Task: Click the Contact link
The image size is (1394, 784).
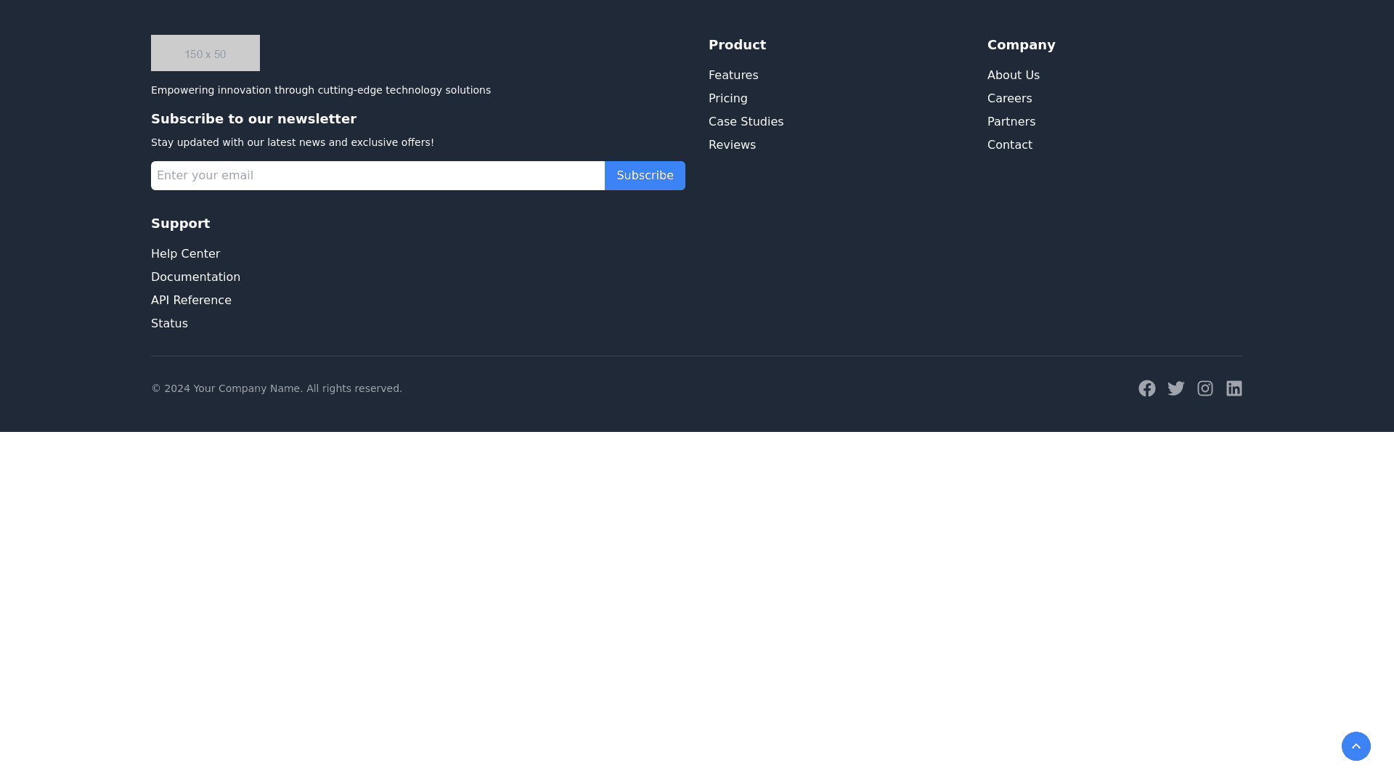Action: [x=1009, y=145]
